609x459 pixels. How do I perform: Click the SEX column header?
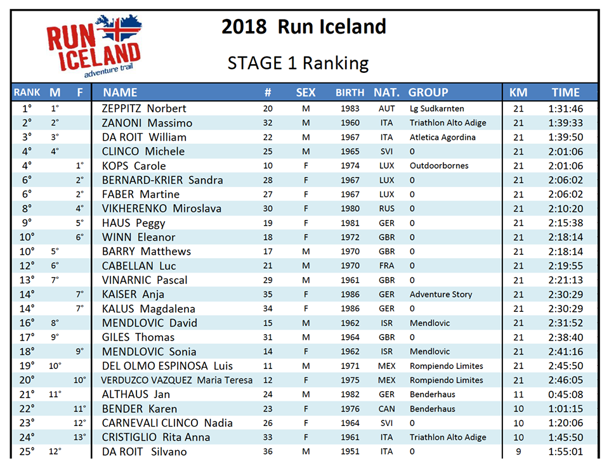pos(306,93)
